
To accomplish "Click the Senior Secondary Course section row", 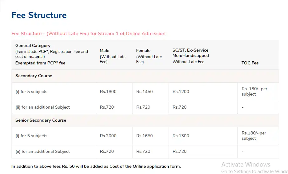I will pyautogui.click(x=41, y=120).
